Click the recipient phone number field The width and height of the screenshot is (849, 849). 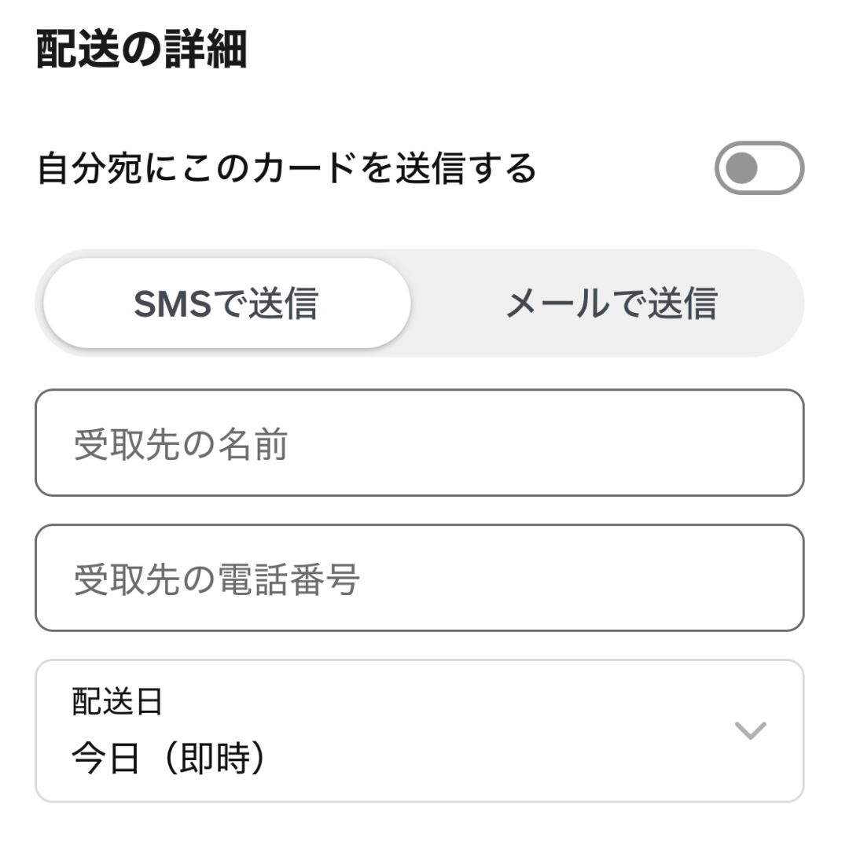[x=419, y=579]
